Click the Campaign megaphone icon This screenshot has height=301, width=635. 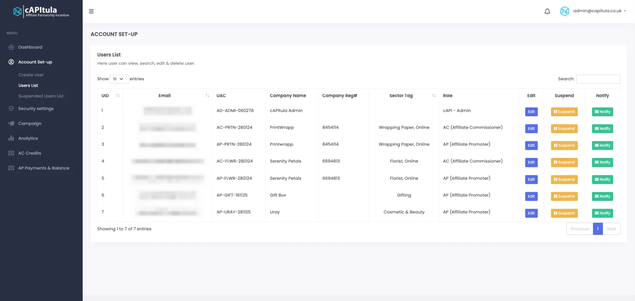[x=11, y=123]
